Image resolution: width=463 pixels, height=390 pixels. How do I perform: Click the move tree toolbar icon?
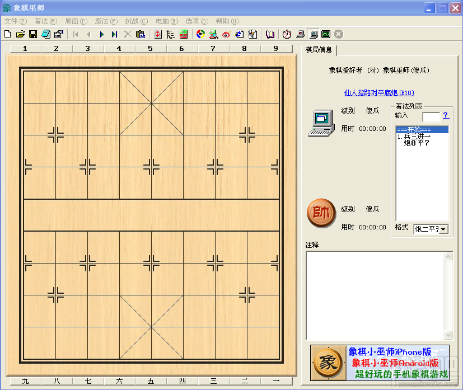pos(171,34)
